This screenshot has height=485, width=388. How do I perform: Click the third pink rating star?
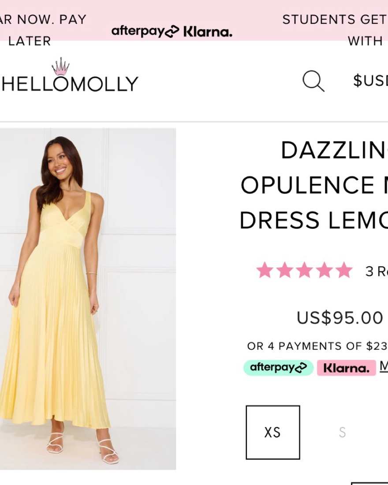click(304, 270)
